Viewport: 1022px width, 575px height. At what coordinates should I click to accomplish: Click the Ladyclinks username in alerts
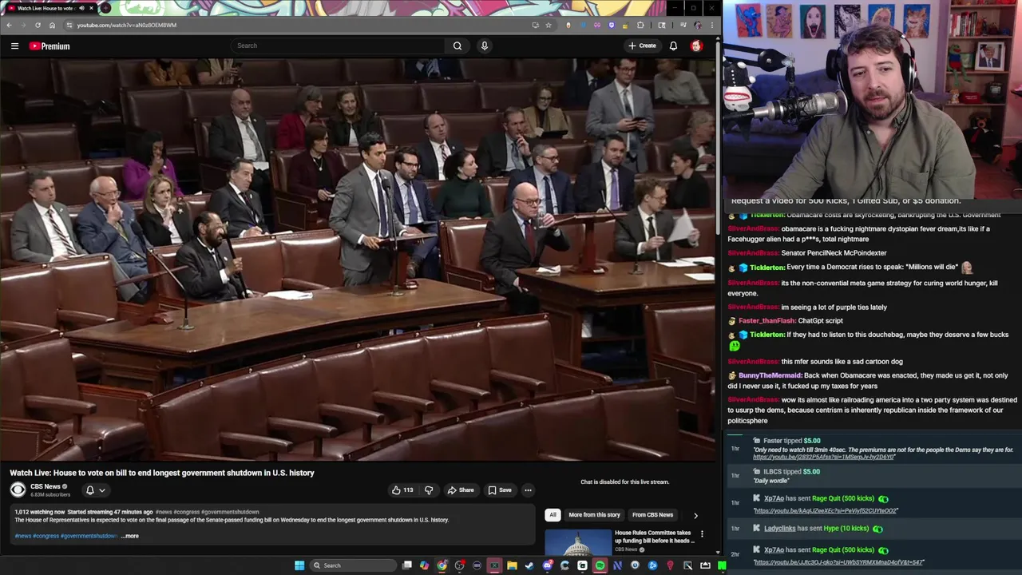point(779,529)
